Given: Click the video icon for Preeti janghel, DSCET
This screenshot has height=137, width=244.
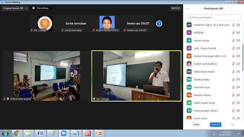Looking at the screenshot, I should tap(238, 111).
